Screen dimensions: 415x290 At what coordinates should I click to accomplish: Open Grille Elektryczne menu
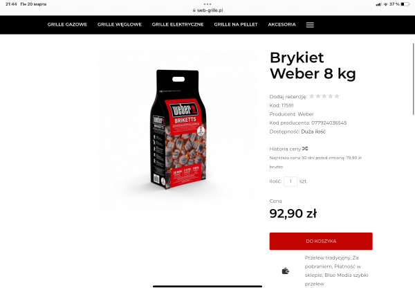(x=178, y=24)
